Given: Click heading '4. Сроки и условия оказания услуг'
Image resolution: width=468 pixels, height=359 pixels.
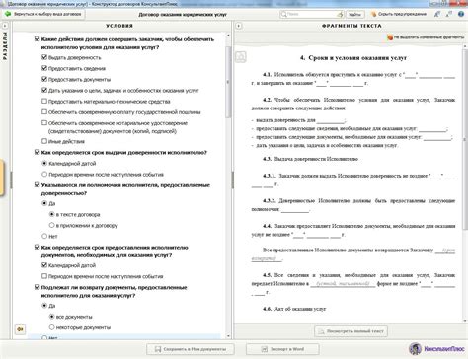Looking at the screenshot, I should pyautogui.click(x=353, y=58).
